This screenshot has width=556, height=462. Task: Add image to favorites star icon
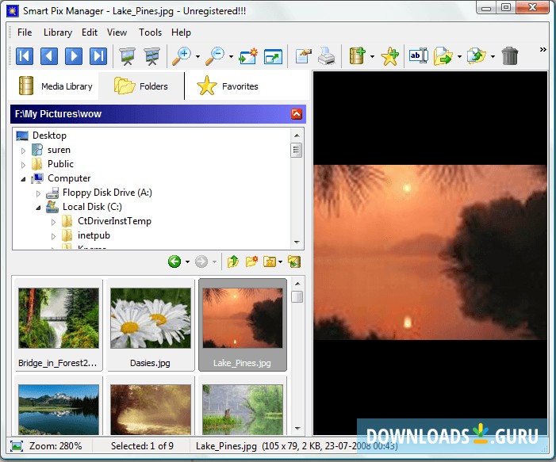[x=389, y=56]
